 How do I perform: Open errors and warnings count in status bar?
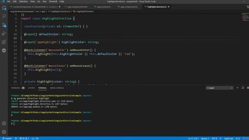point(24,138)
